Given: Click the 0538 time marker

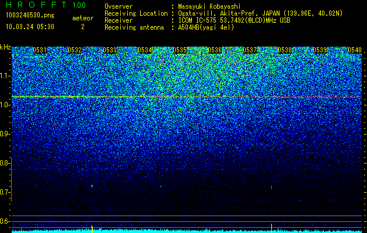Looking at the screenshot, I should click(285, 50).
